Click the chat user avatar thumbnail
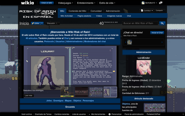 coord(129,42)
